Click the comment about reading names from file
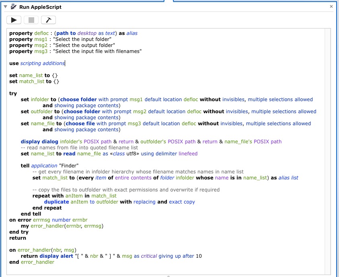339x277 pixels. click(x=79, y=148)
